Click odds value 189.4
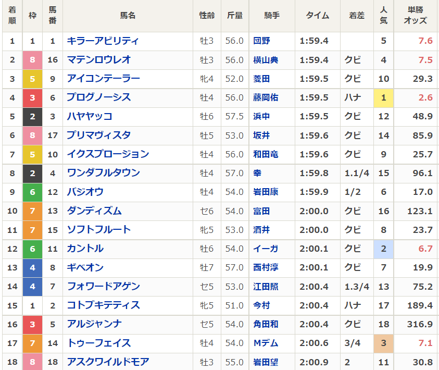Viewport: 439px width, 370px height. pyautogui.click(x=420, y=305)
